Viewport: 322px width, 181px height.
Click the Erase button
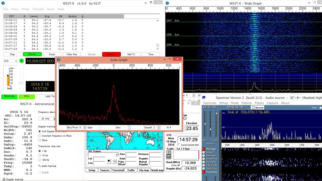(52, 54)
